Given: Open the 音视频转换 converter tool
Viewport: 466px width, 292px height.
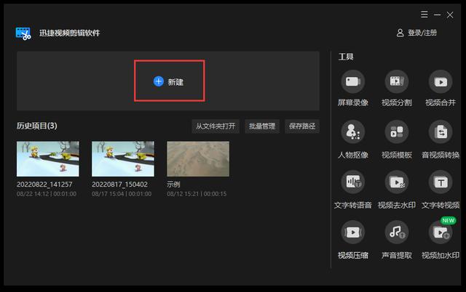Looking at the screenshot, I should pos(441,131).
